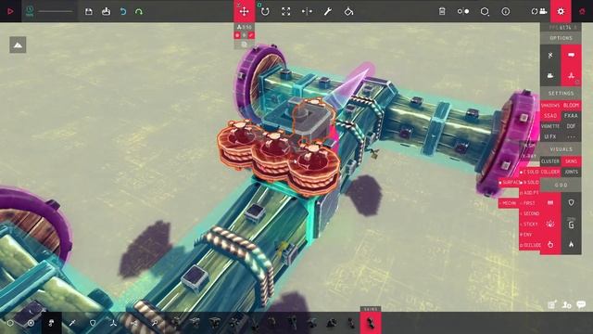Toggle the symmetry pivot icon
The width and height of the screenshot is (593, 334).
463,11
